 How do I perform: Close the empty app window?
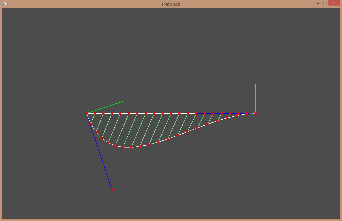pyautogui.click(x=334, y=3)
